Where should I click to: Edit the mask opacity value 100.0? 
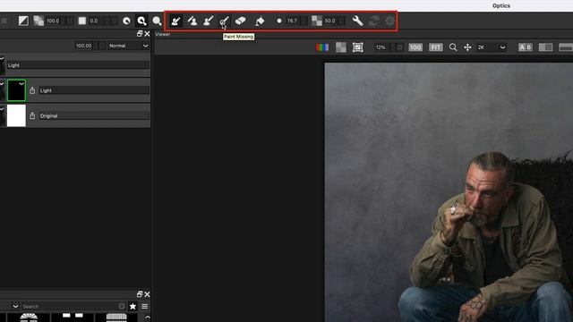53,21
